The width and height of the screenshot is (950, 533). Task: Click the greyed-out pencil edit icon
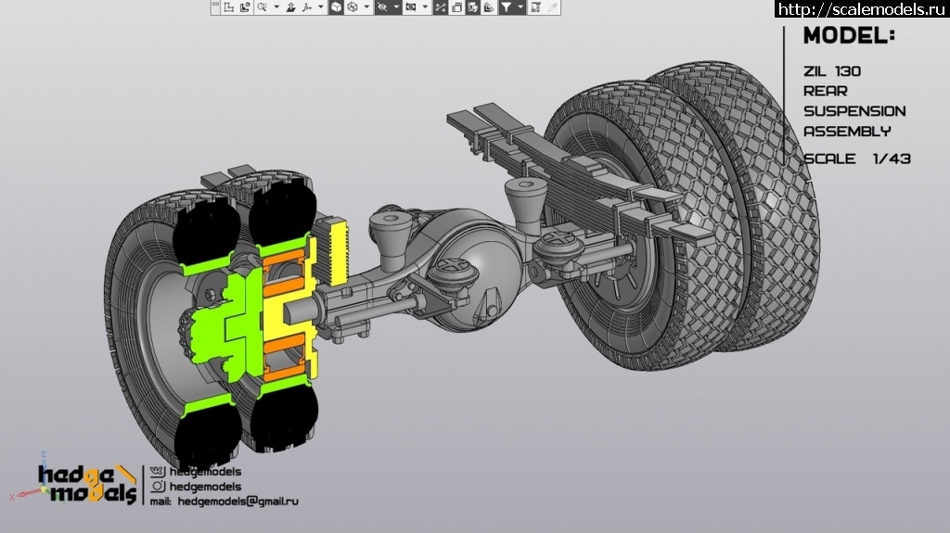pyautogui.click(x=552, y=7)
